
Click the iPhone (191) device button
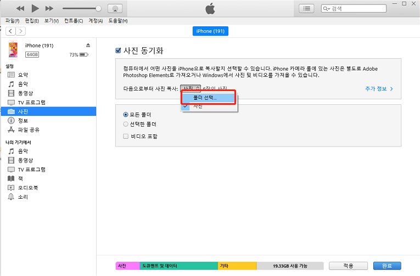[210, 31]
